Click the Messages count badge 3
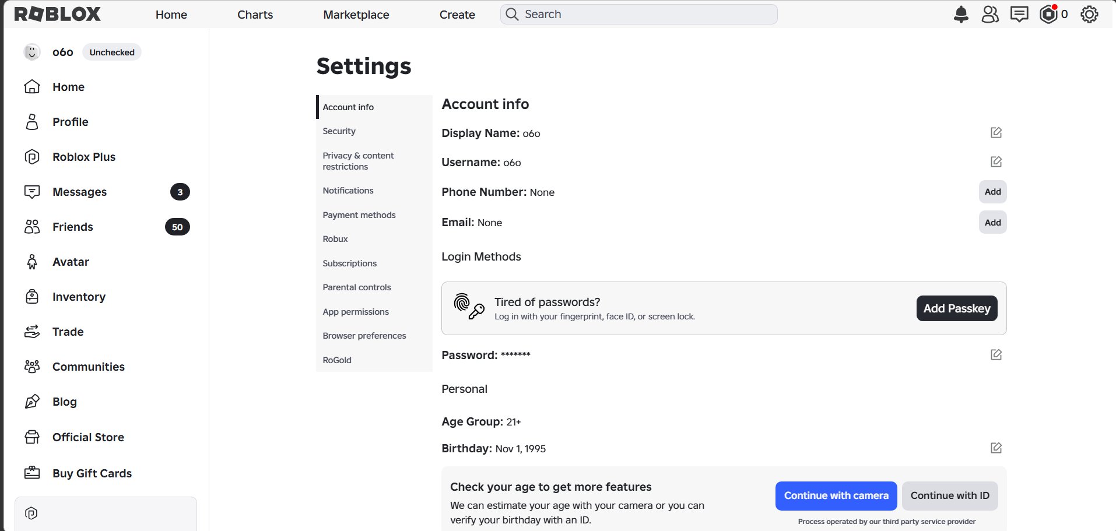The height and width of the screenshot is (531, 1116). point(180,192)
